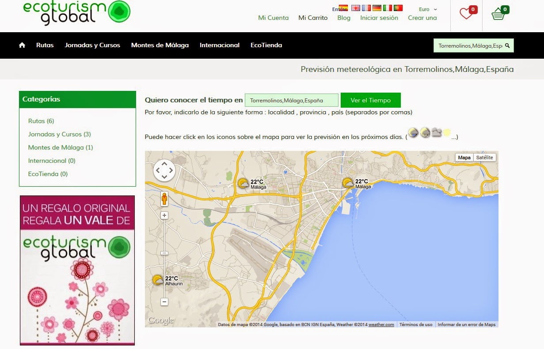Select the Mapa view option
The image size is (544, 349).
pyautogui.click(x=464, y=157)
